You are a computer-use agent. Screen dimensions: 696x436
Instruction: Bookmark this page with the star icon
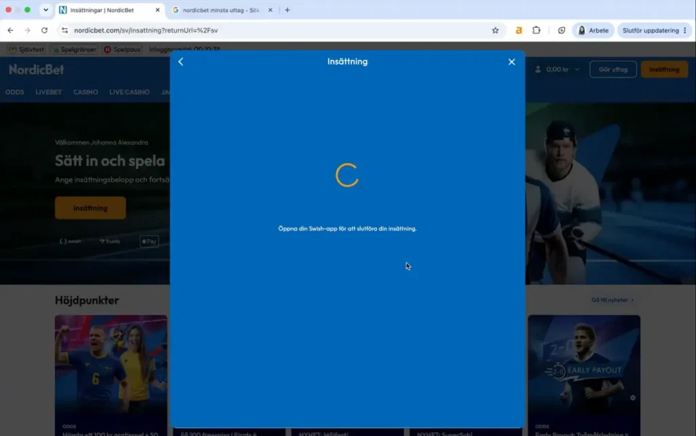(495, 30)
